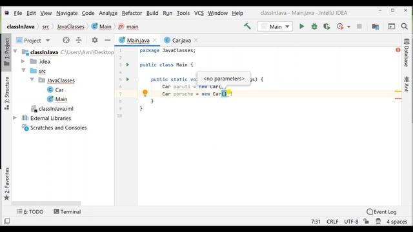Viewport: 413px width, 232px height.
Task: Click the yellow warning stripe on error gutter
Action: tap(398, 92)
